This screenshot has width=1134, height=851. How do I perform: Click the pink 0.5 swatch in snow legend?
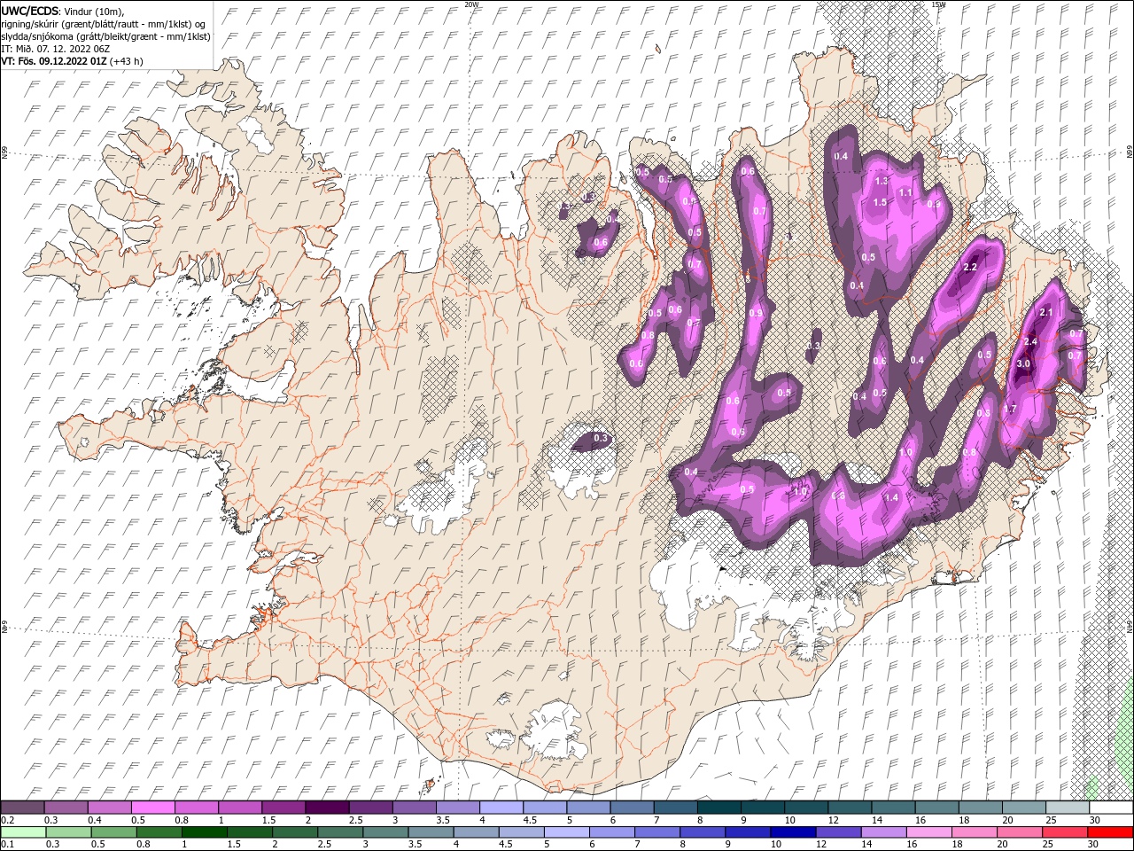coord(154,808)
